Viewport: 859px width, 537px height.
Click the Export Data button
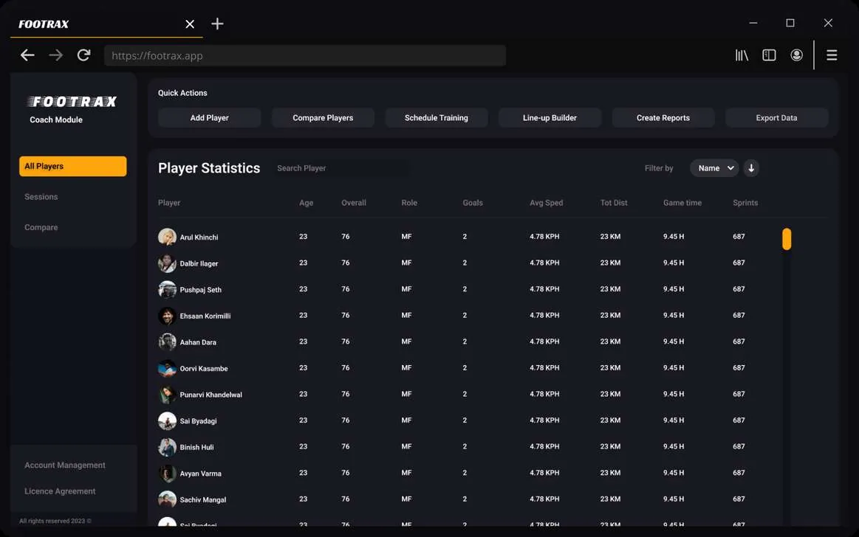[x=777, y=117]
